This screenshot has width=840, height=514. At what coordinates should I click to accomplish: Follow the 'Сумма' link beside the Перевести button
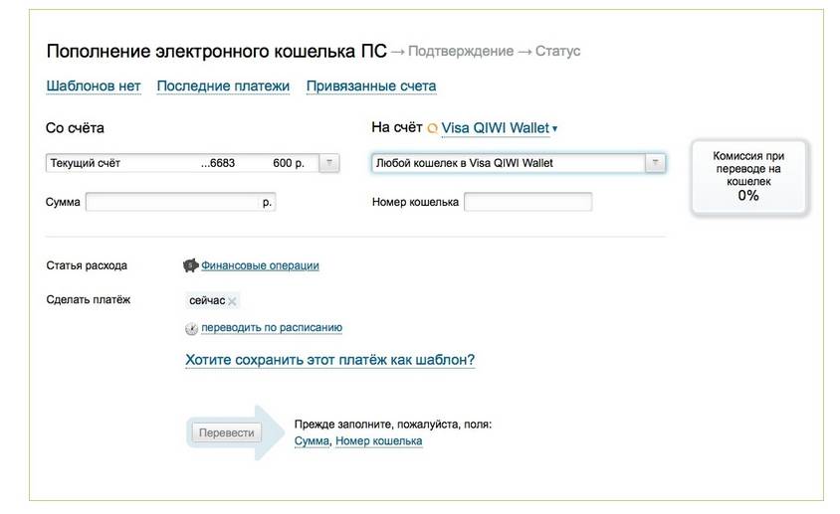tap(312, 440)
